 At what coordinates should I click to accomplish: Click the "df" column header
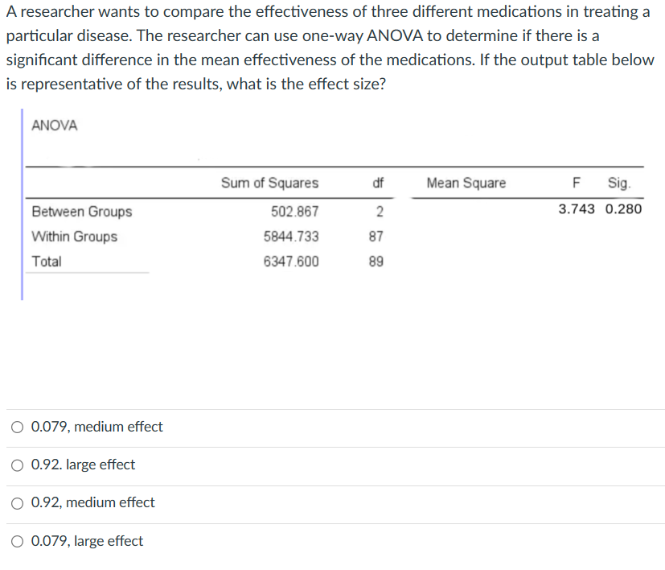coord(378,183)
